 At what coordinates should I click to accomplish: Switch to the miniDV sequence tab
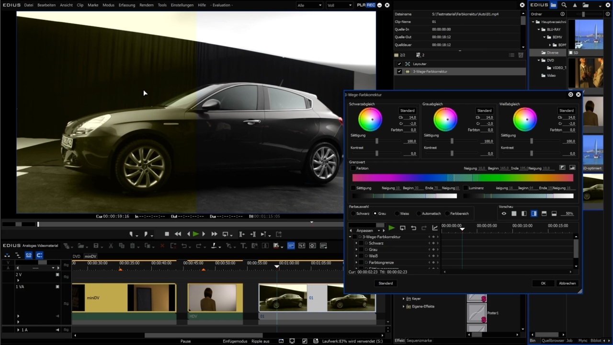tap(91, 256)
